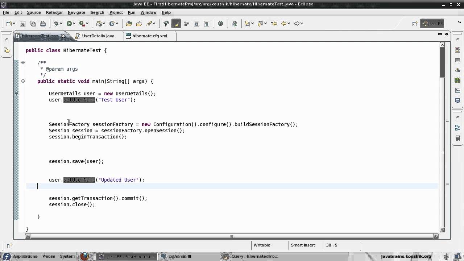Click the Run External Tools icon
Screen dimensions: 464x261
pos(82,24)
